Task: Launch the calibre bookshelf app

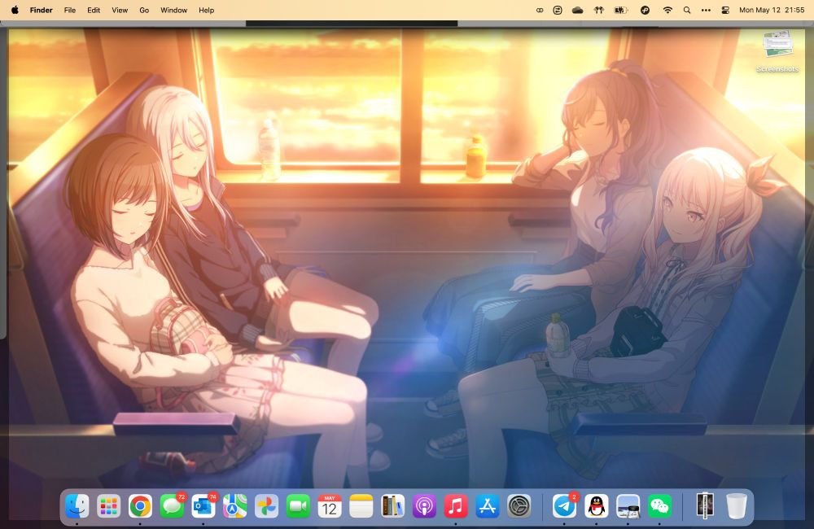Action: 392,505
